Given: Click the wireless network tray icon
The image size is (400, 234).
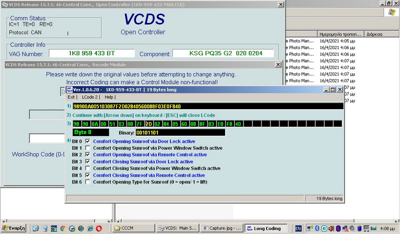Looking at the screenshot, I should [310, 229].
